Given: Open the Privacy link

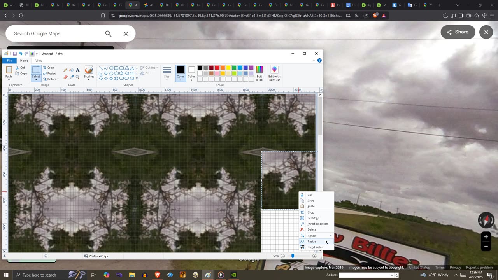Looking at the screenshot, I should click(x=455, y=268).
